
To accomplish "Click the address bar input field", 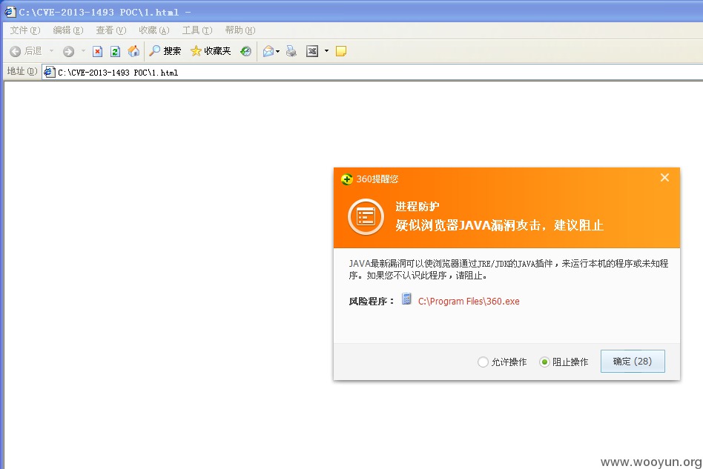I will (x=372, y=72).
